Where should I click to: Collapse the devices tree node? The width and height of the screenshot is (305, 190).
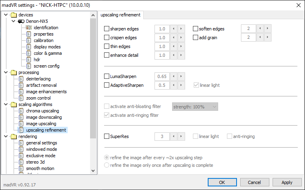click(x=5, y=15)
